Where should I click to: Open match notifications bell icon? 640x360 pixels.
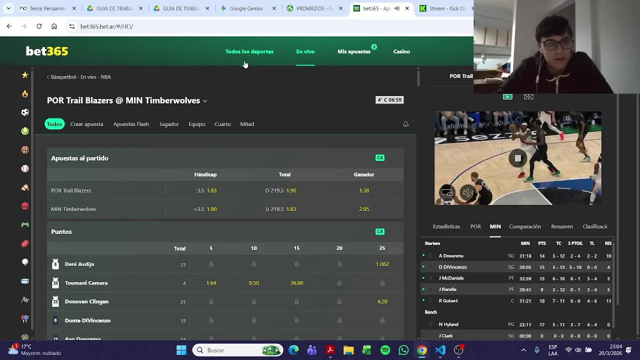(x=406, y=124)
